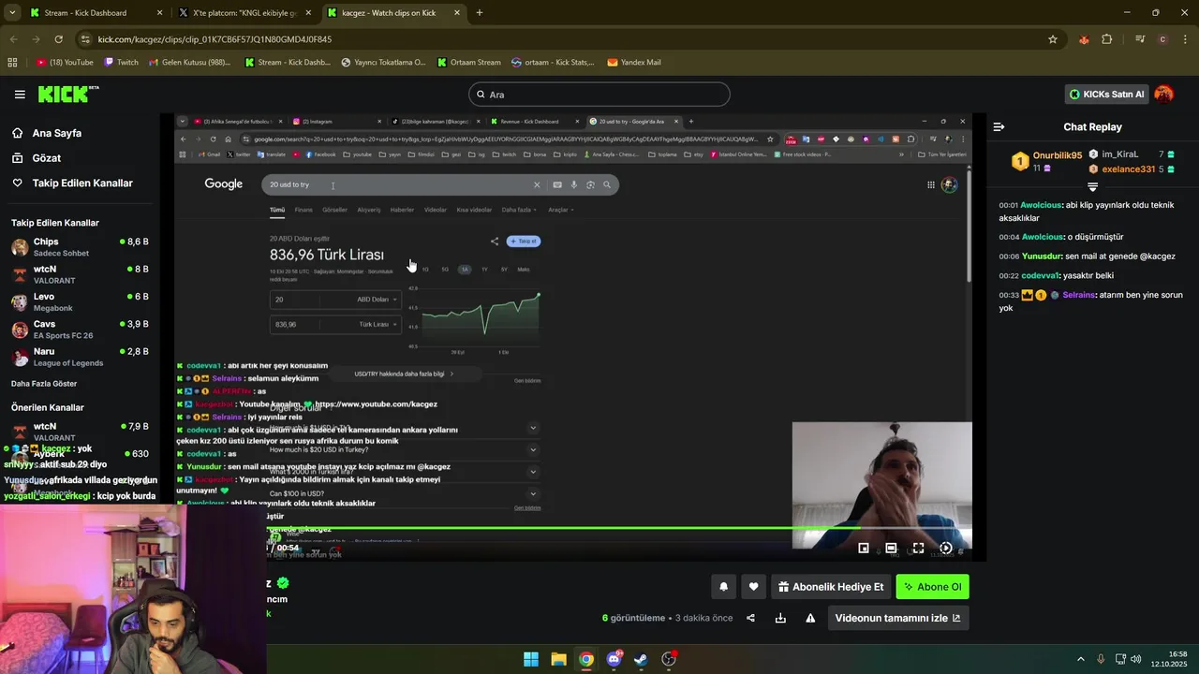Click the browser address bar URL
The width and height of the screenshot is (1199, 674).
[215, 39]
